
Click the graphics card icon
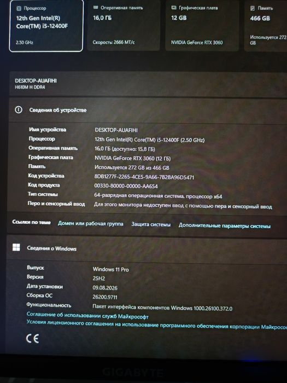174,8
